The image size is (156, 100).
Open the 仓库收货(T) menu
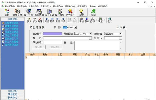[x=34, y=6]
